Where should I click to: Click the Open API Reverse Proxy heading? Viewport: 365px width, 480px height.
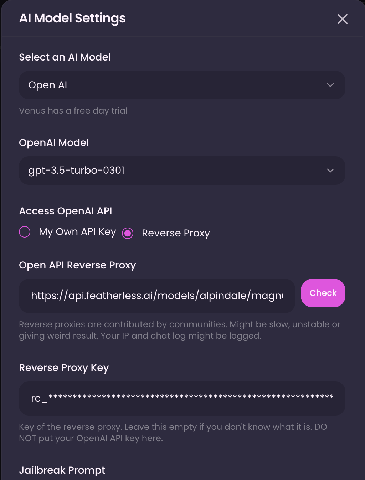pyautogui.click(x=77, y=265)
